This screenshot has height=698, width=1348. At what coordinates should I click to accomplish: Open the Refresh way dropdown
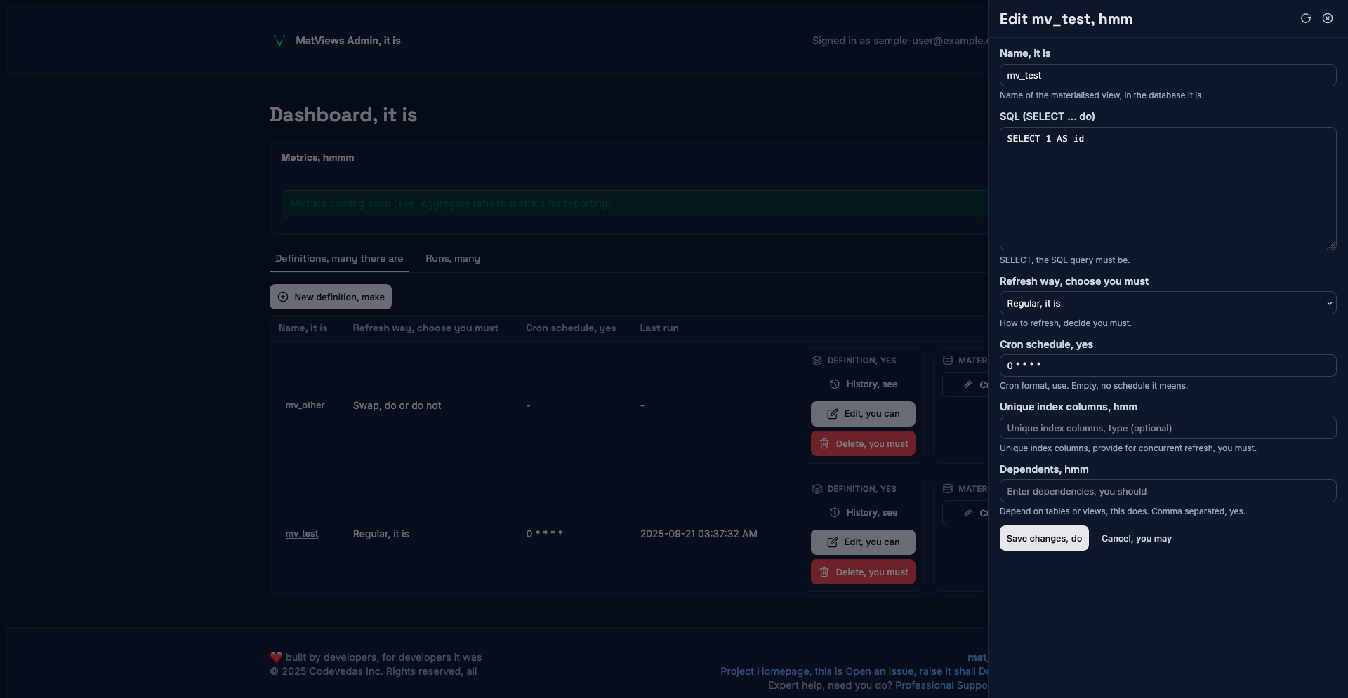[x=1167, y=303]
